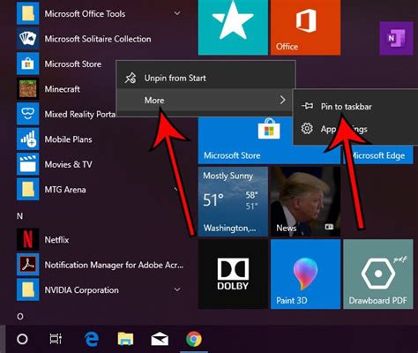Launch Minecraft from its grass block icon
Viewport: 418px width, 353px height.
tap(27, 88)
